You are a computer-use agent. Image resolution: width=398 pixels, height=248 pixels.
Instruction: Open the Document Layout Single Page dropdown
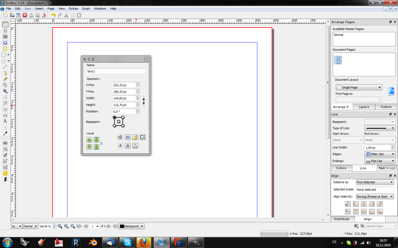359,87
